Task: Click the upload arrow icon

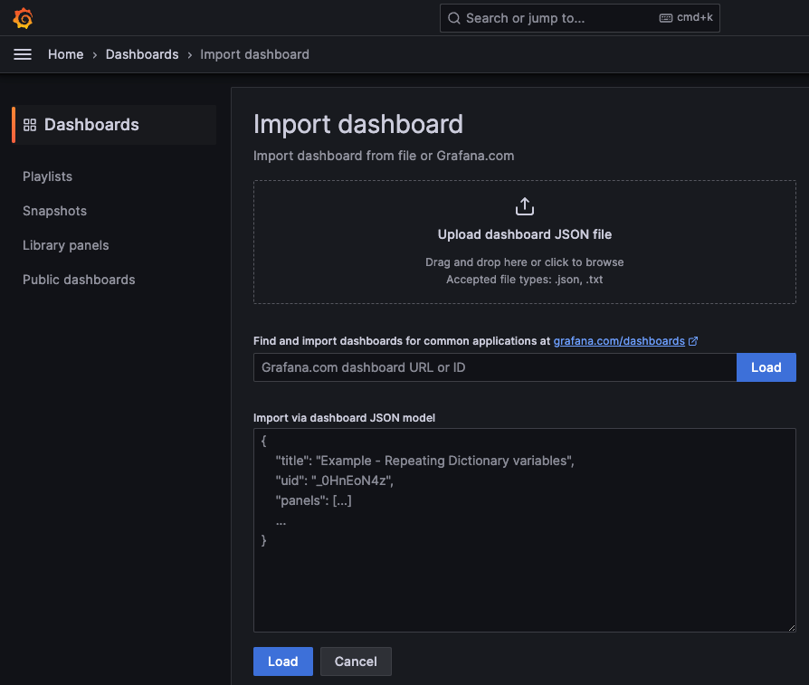Action: [525, 206]
